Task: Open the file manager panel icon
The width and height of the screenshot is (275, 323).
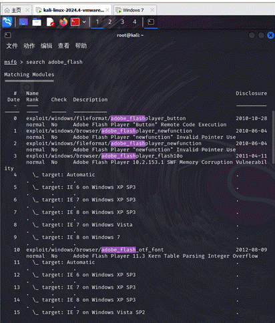Action: tap(37, 22)
